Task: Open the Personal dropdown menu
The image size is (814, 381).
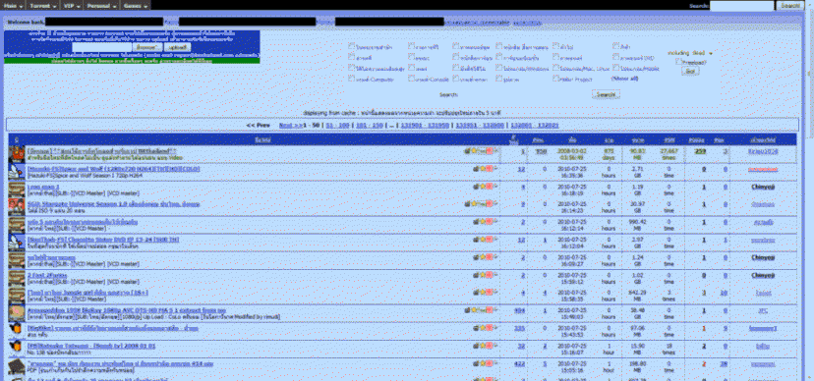Action: [101, 5]
